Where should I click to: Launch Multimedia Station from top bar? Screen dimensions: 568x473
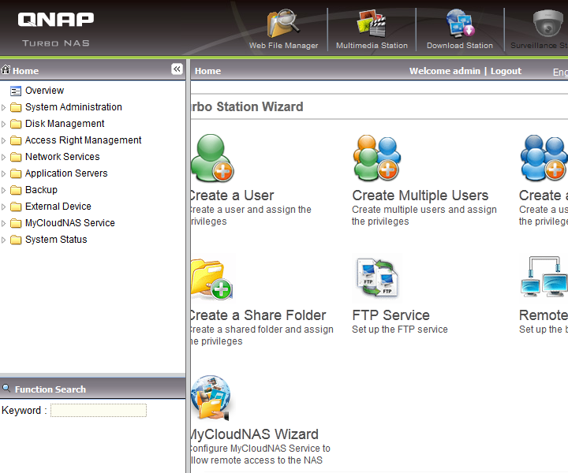(372, 25)
